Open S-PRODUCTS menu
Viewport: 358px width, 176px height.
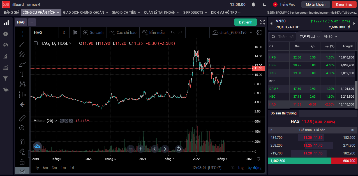195,13
